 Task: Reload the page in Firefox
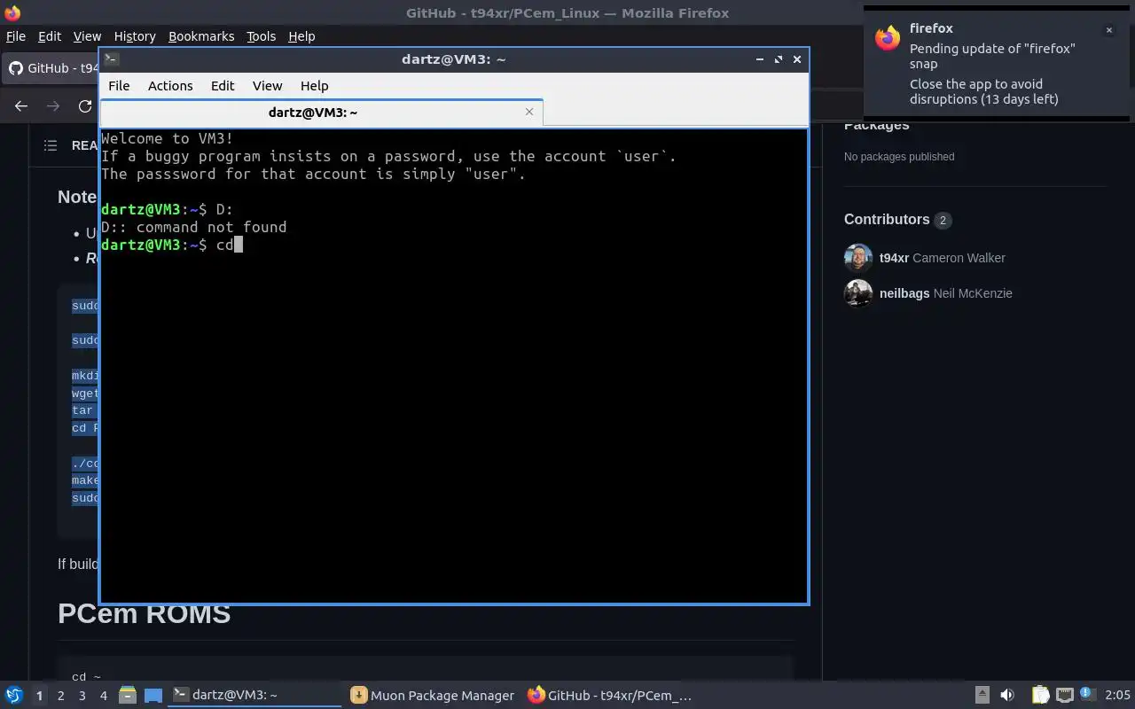[85, 106]
